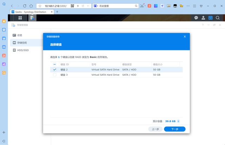
Task: Click the DSM search magnifier icon
Action: point(218,18)
